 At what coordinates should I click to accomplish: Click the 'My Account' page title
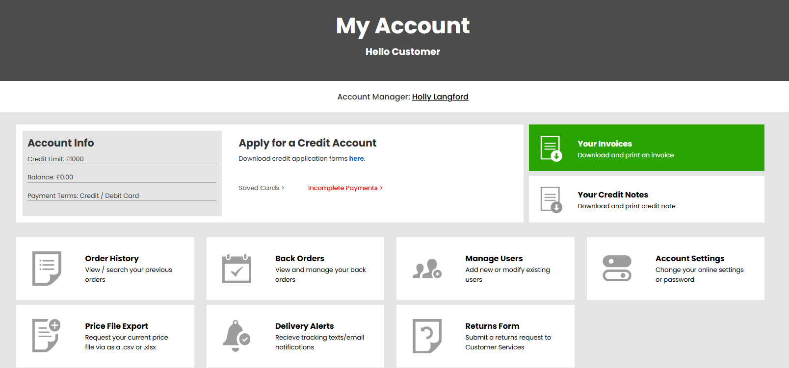(403, 25)
